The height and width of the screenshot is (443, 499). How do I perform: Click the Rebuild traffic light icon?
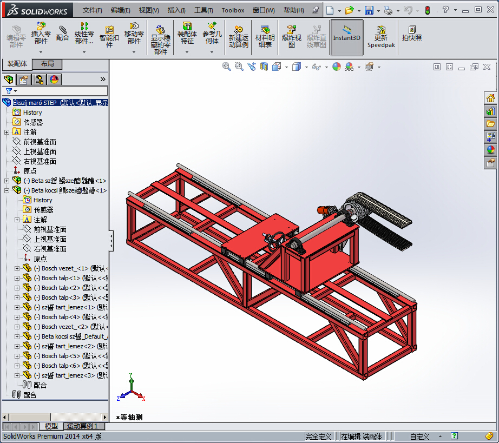428,10
